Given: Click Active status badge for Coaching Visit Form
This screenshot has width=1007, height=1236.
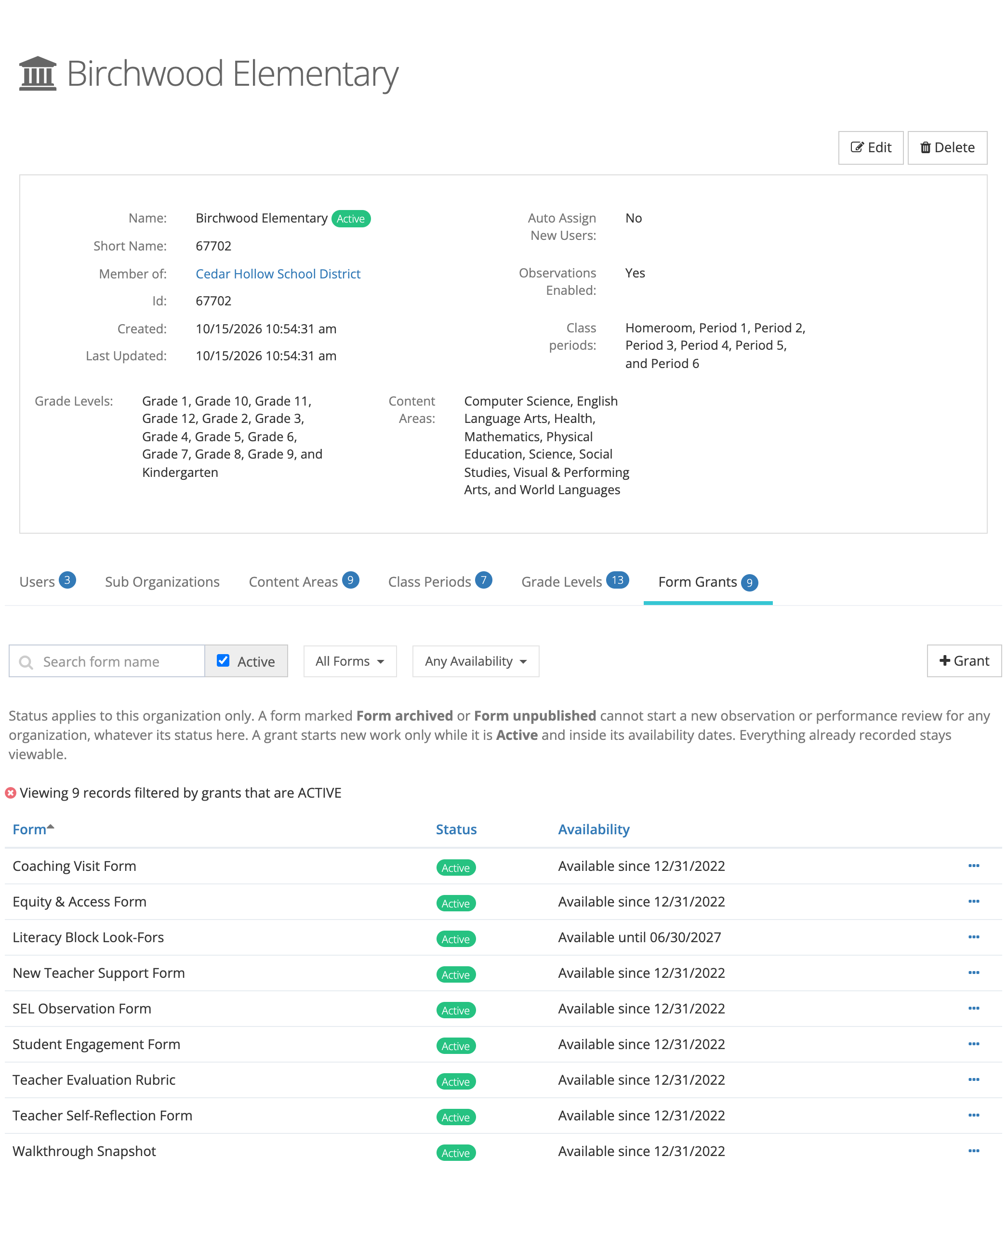Looking at the screenshot, I should [456, 867].
